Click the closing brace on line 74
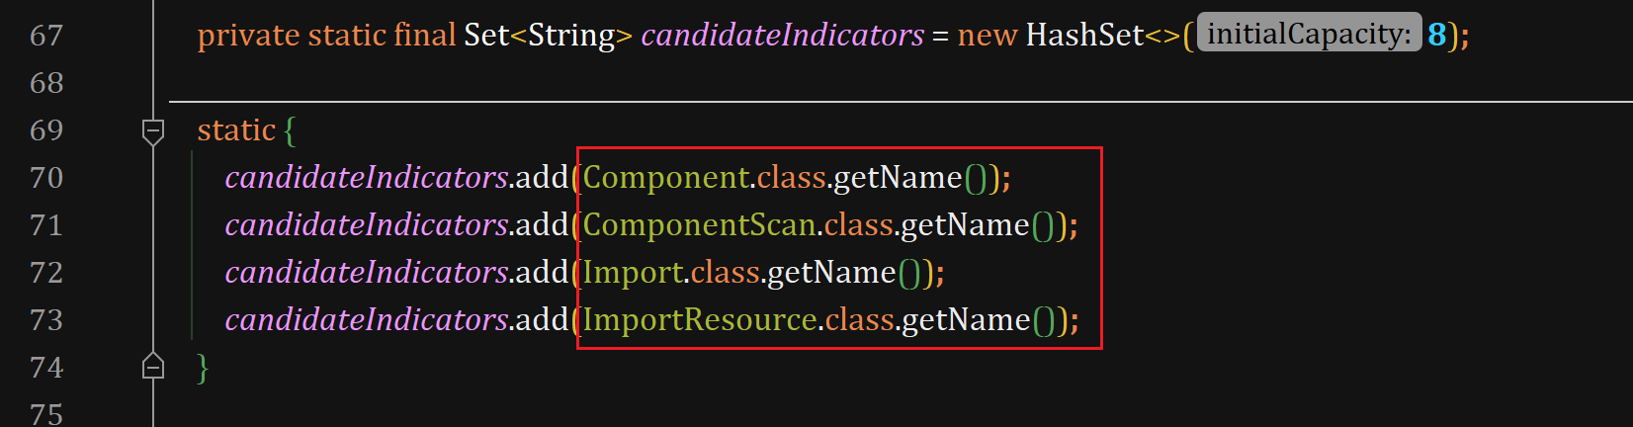Image resolution: width=1633 pixels, height=427 pixels. click(x=203, y=368)
